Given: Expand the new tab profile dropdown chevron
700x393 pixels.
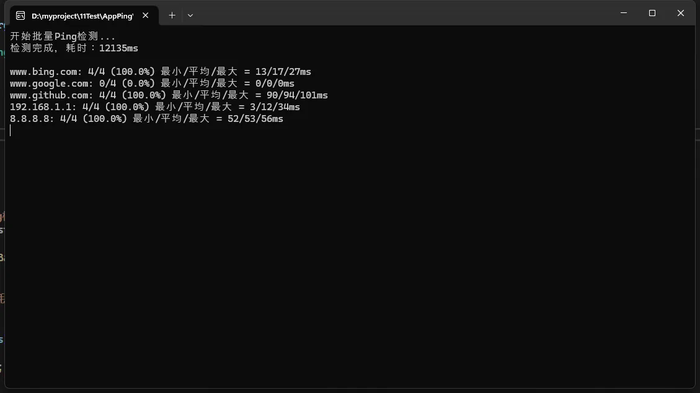Looking at the screenshot, I should 190,15.
